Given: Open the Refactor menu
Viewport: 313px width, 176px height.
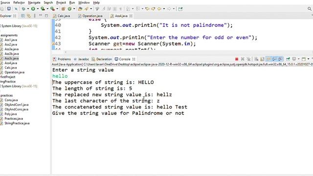Looking at the screenshot, I should click(19, 2).
